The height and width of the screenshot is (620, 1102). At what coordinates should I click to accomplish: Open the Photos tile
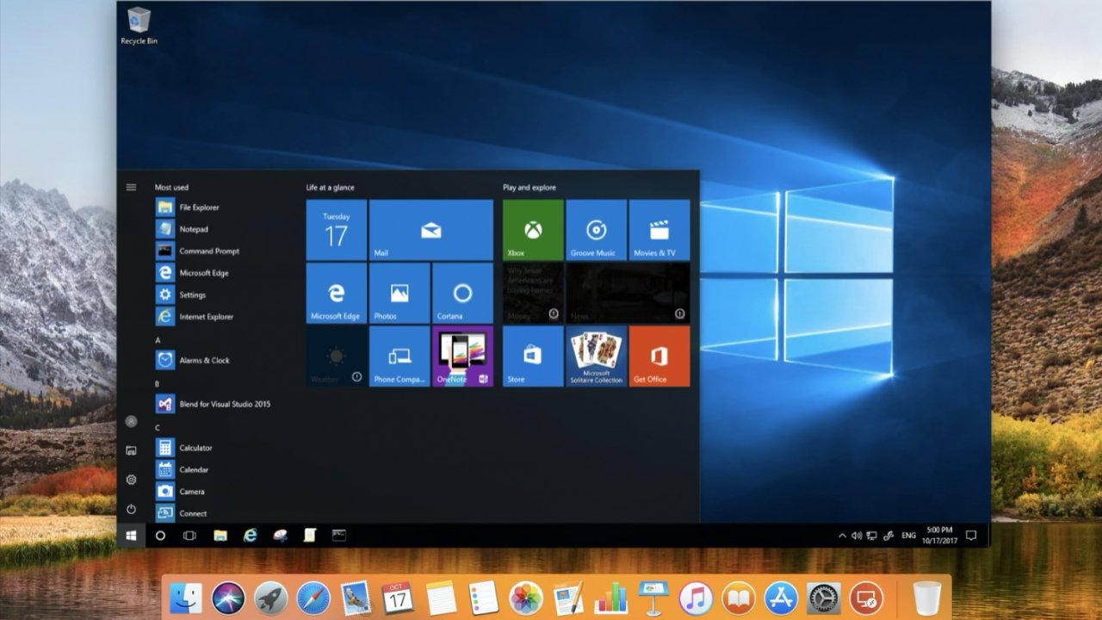tap(399, 293)
